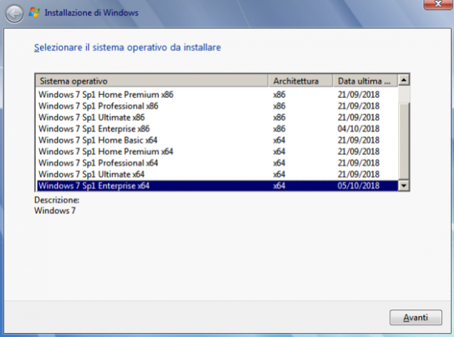Select Windows 7 Sp1 Home Premium x86
The width and height of the screenshot is (454, 337).
[217, 95]
